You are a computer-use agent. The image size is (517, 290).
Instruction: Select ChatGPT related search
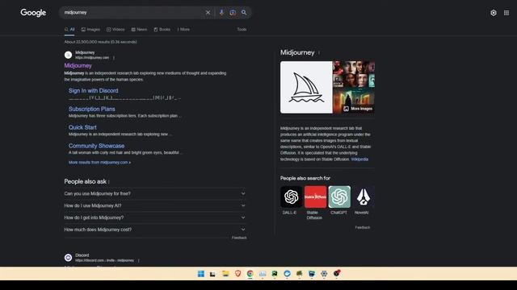(339, 201)
